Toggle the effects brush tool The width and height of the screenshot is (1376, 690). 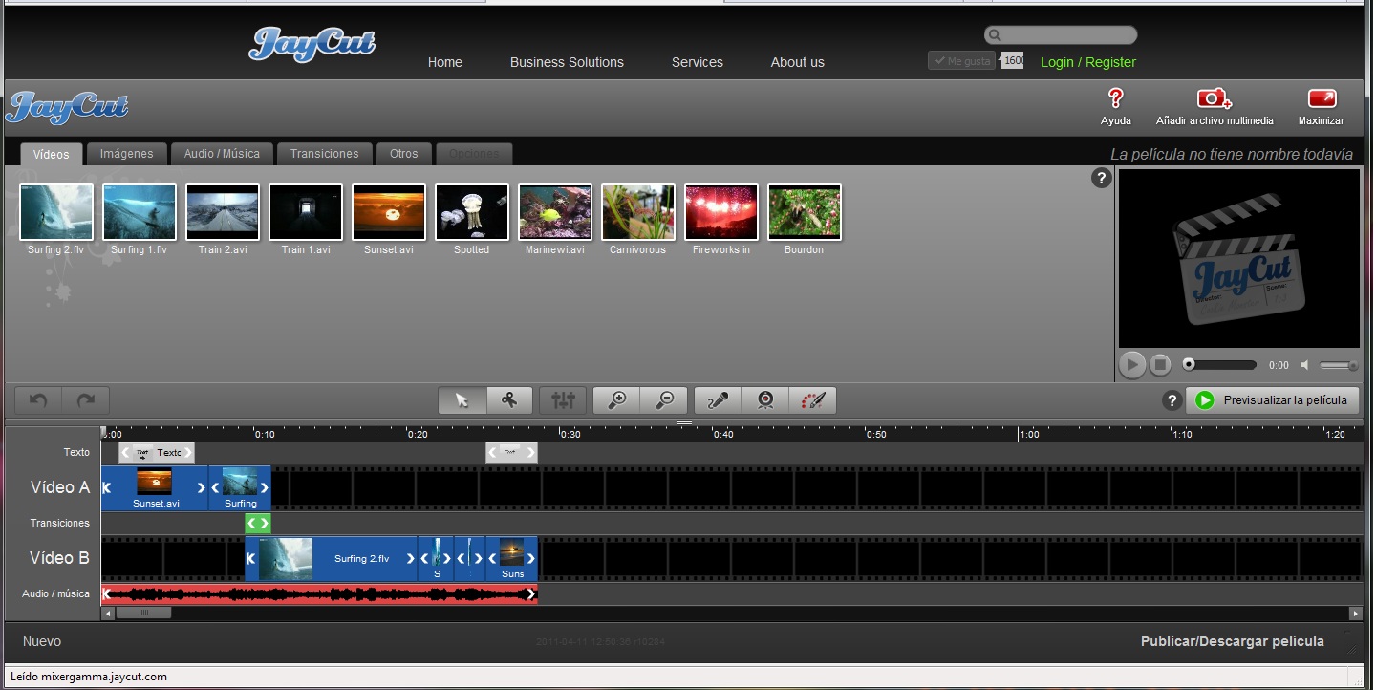click(x=813, y=400)
